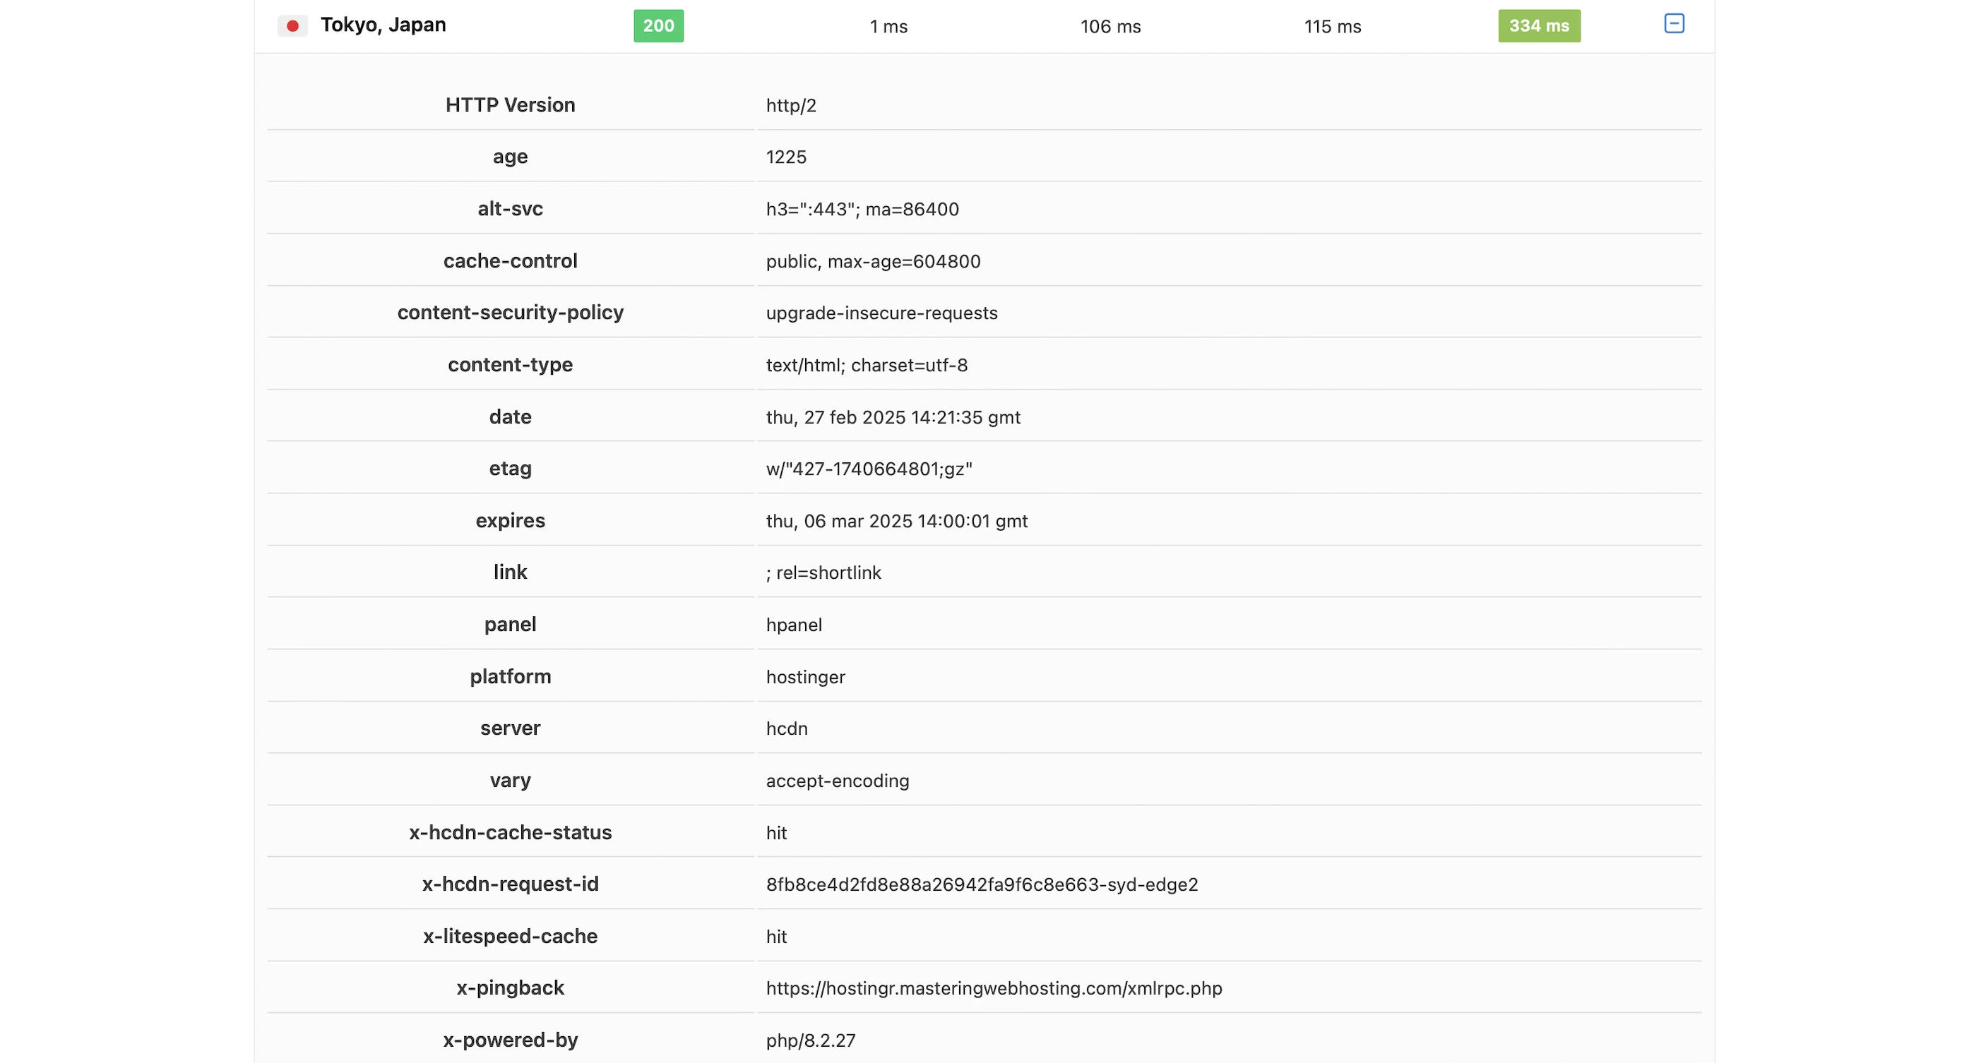Click the green 200 status badge

[x=658, y=26]
